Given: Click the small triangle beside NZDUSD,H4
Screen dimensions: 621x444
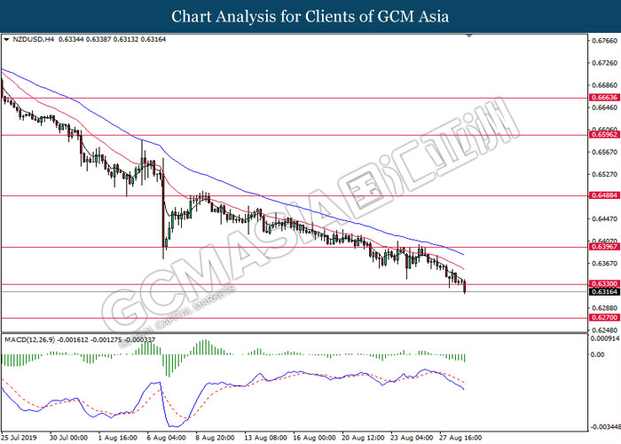Looking at the screenshot, I should [7, 40].
